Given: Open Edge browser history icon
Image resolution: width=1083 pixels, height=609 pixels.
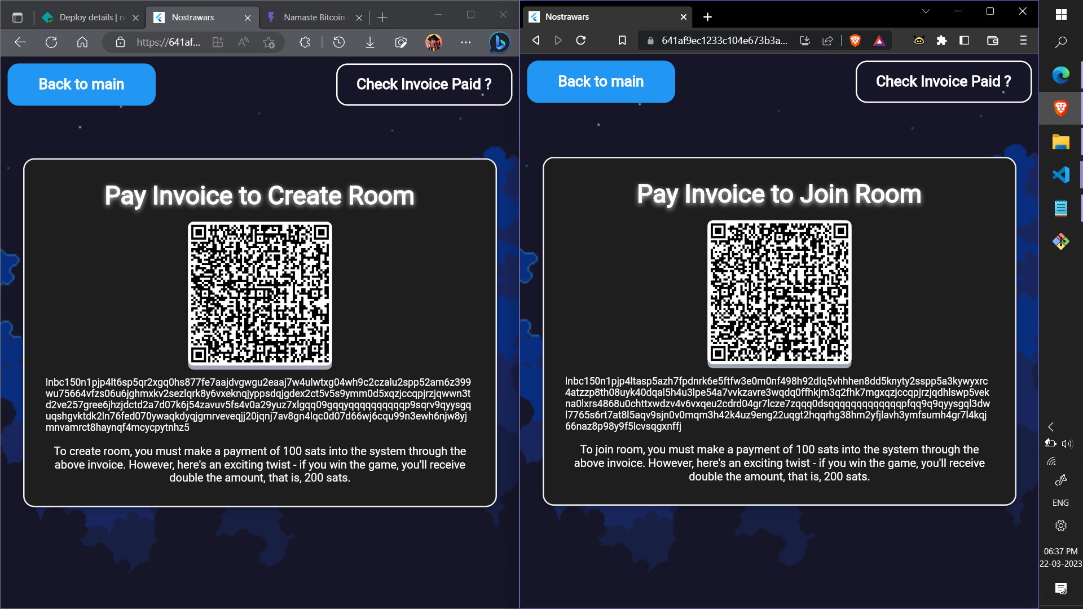Looking at the screenshot, I should 339,42.
